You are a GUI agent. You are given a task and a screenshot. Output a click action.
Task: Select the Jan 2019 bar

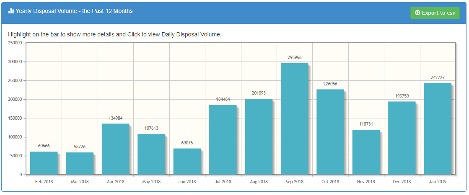coord(438,129)
